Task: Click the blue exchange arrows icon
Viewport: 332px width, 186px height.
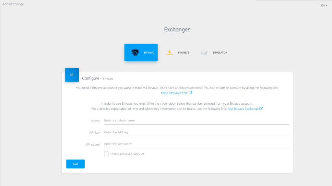Action: [72, 75]
